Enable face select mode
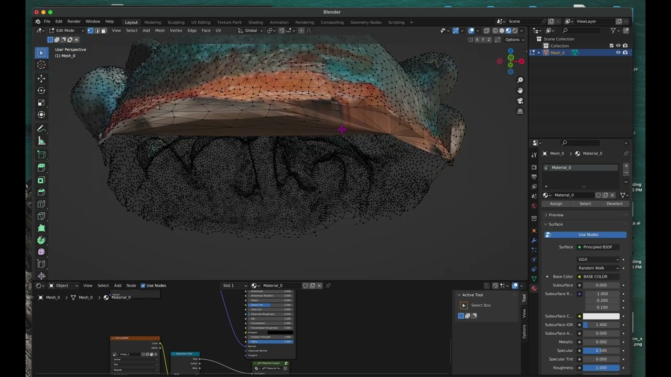671x377 pixels. click(x=103, y=30)
